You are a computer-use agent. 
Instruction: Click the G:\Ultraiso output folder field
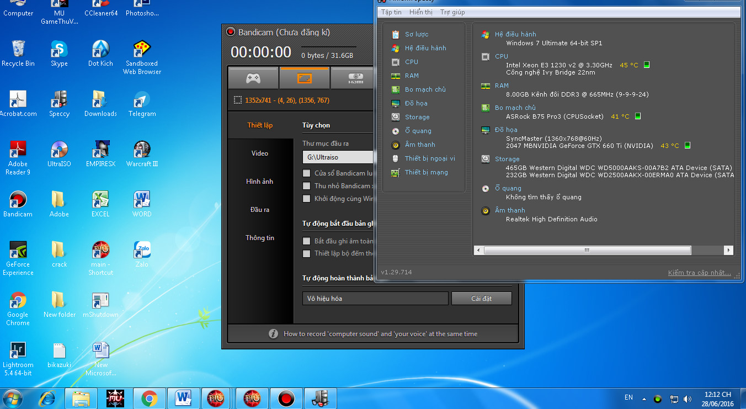point(338,157)
